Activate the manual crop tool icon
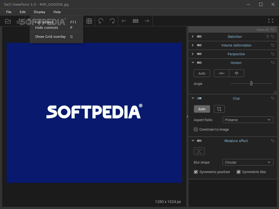This screenshot has width=279, height=209. (x=219, y=109)
